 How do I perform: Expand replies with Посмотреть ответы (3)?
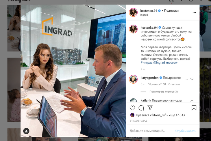pyautogui.click(x=164, y=92)
